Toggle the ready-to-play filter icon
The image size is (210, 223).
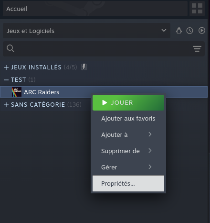click(x=202, y=31)
